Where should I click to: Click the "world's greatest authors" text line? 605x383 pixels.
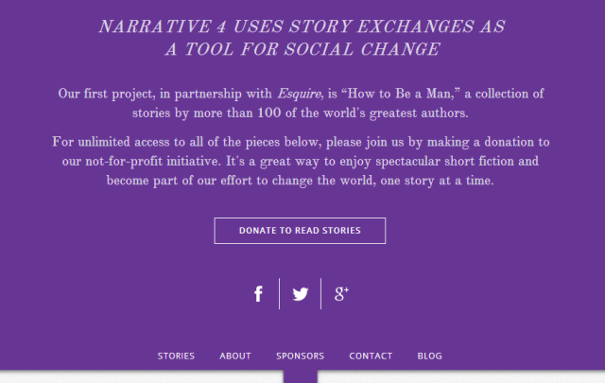point(301,113)
